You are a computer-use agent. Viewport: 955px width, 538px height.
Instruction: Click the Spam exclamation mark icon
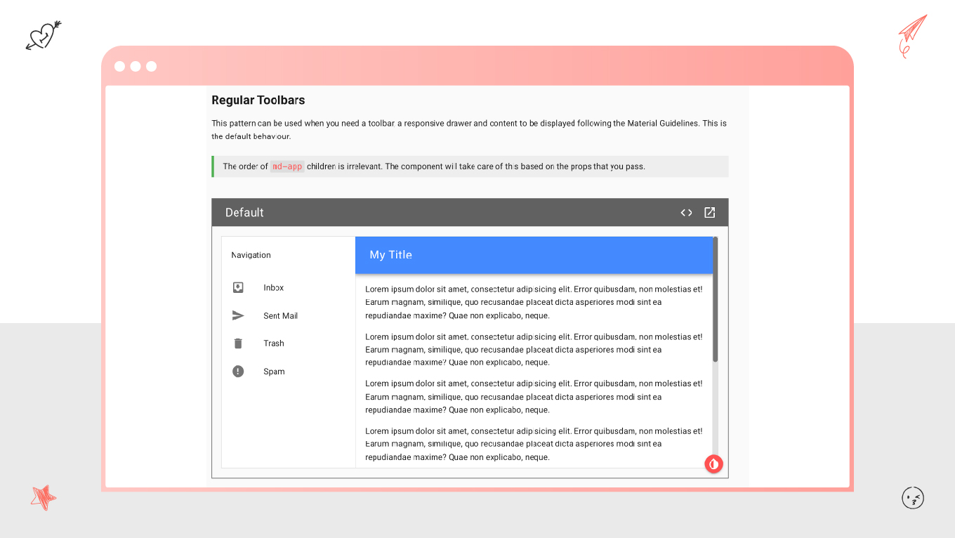(x=238, y=372)
